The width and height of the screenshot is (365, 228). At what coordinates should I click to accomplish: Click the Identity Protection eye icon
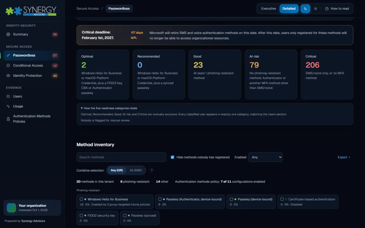8,76
